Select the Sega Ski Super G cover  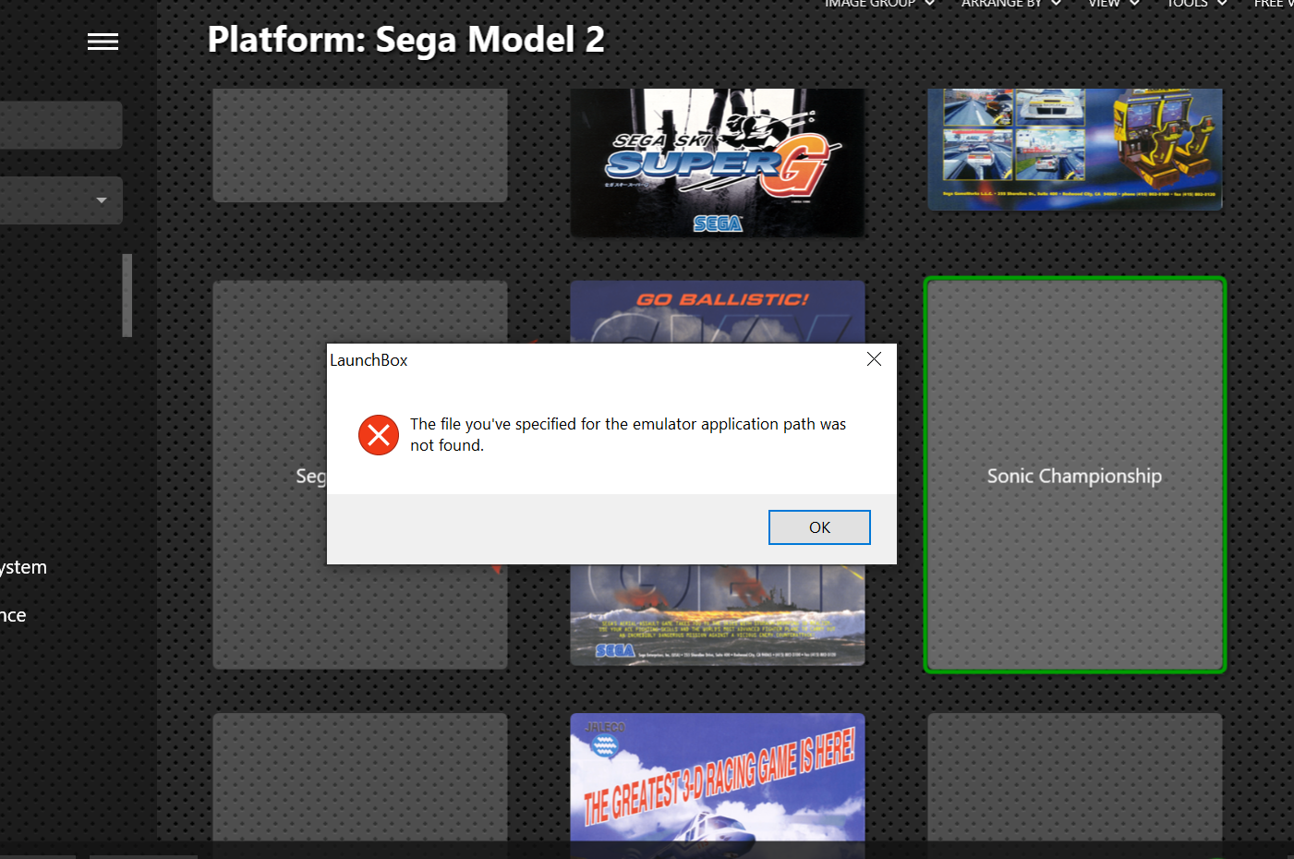point(718,163)
